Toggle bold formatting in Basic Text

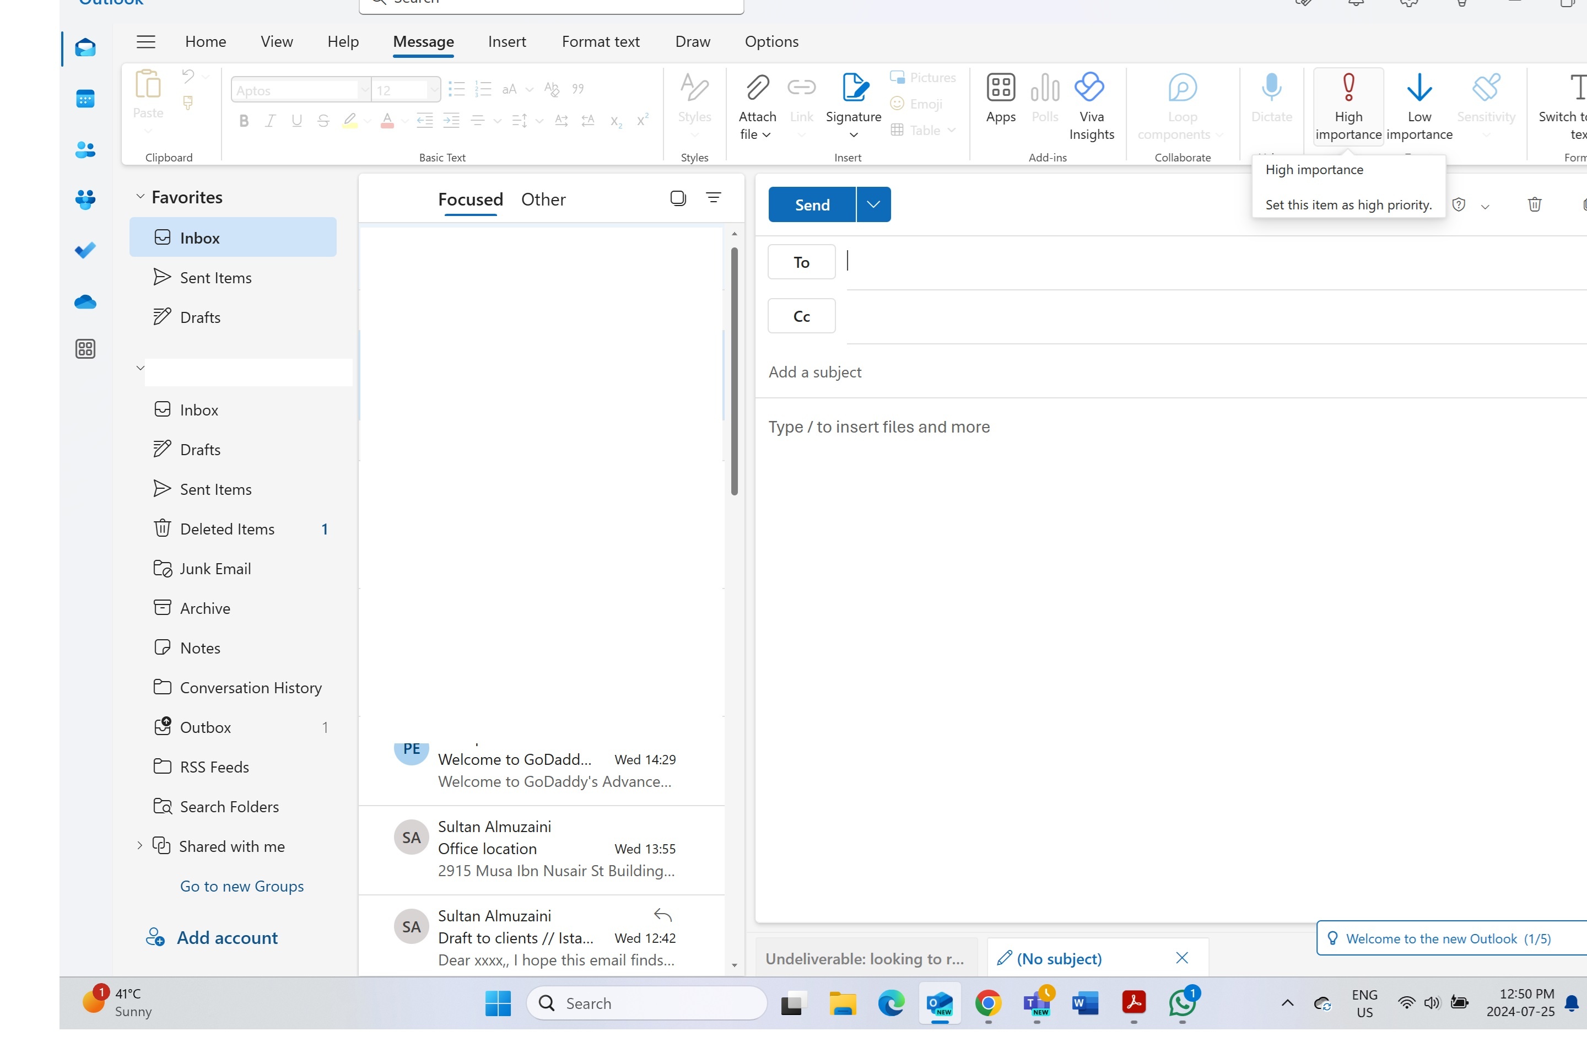(x=244, y=121)
